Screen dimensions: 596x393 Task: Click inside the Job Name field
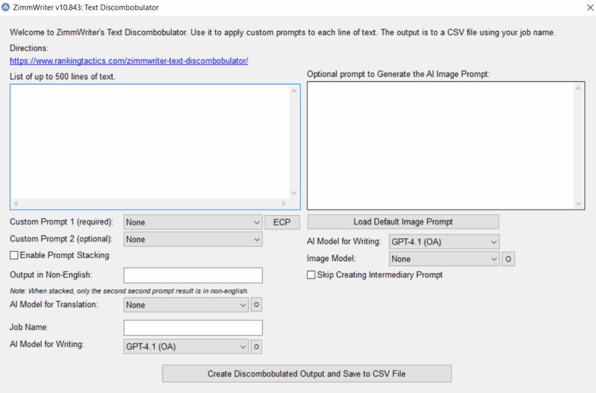[x=193, y=327]
